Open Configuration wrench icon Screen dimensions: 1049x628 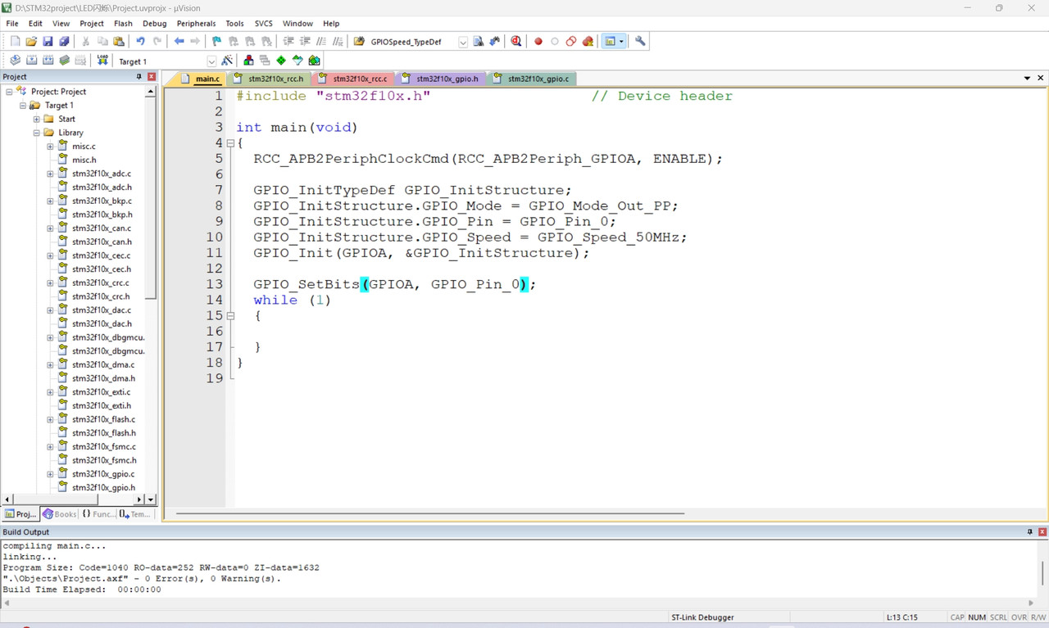(640, 41)
